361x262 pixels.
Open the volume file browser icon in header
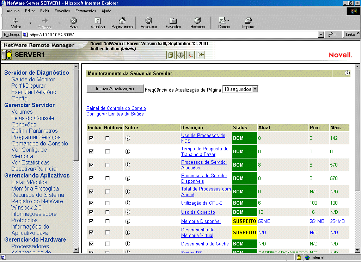click(171, 55)
